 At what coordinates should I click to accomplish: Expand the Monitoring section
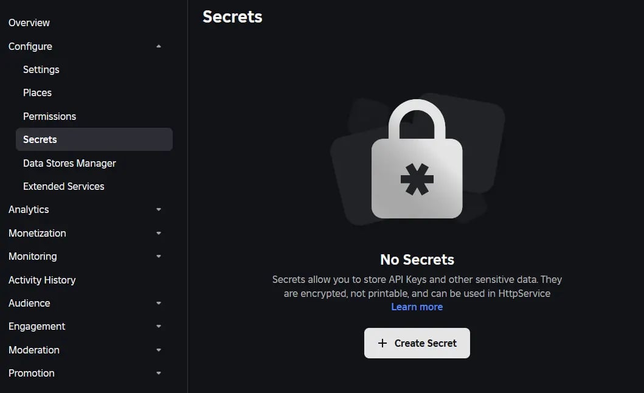point(158,256)
